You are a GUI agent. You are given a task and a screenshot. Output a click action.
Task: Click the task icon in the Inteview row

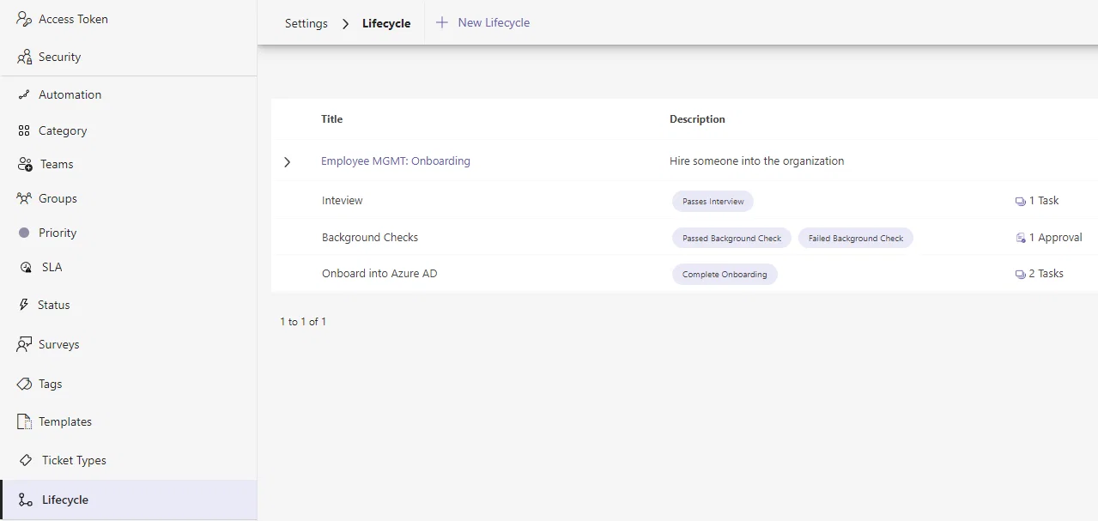(1020, 201)
